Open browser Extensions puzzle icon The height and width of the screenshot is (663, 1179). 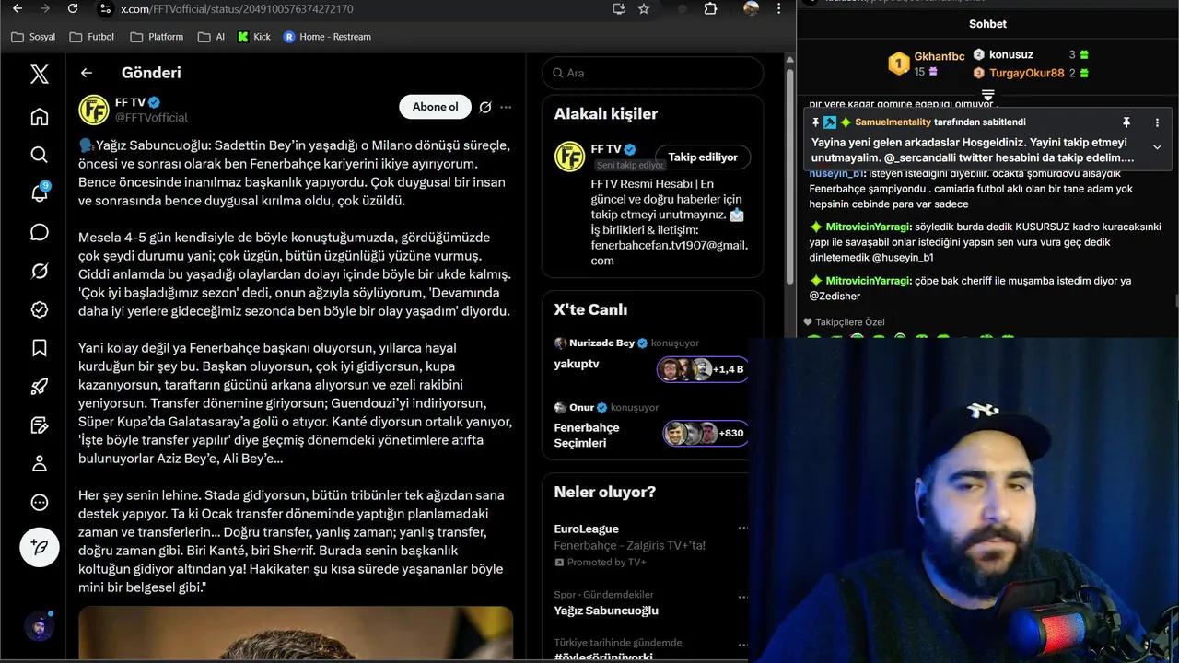pos(710,8)
